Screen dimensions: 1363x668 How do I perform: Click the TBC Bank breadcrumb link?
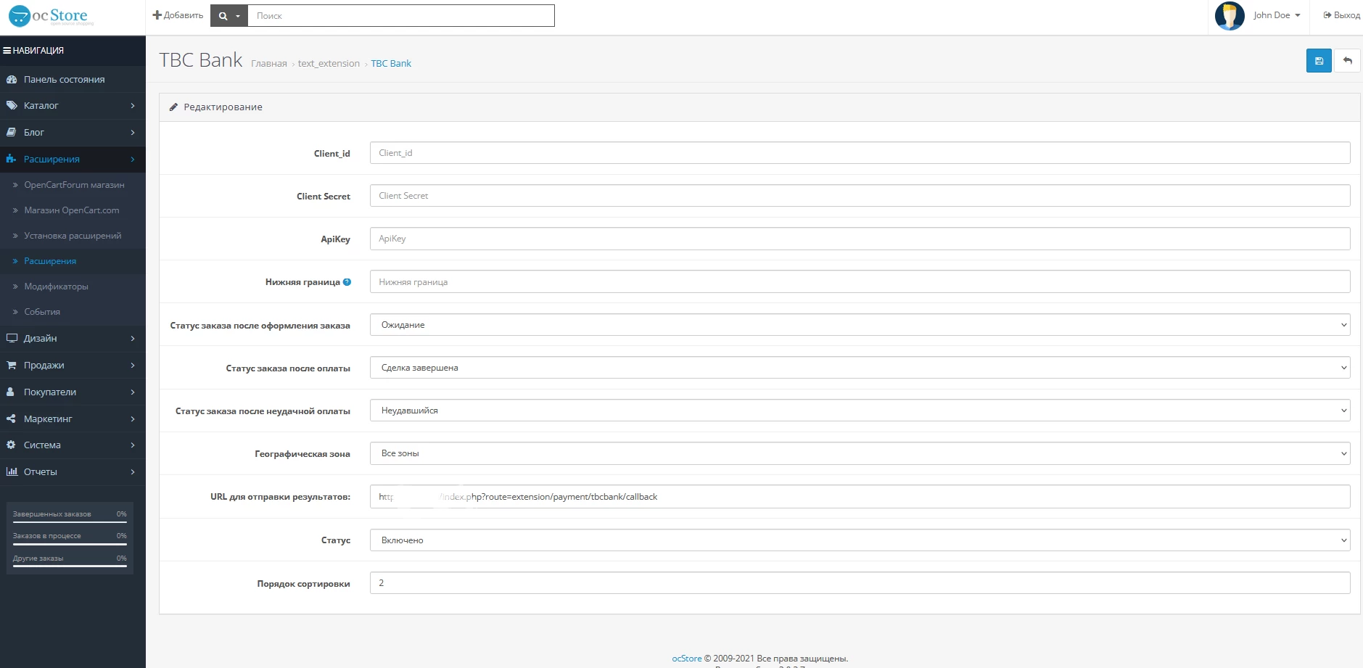[391, 64]
